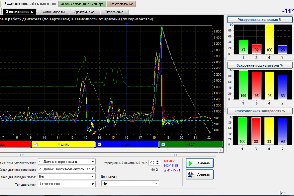Click the horizontal chart scrollbar track
Viewport: 294px width, 196px height.
click(x=109, y=150)
